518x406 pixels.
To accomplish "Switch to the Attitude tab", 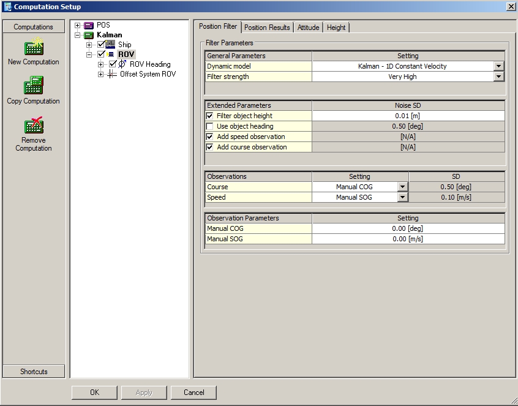I will [x=308, y=28].
